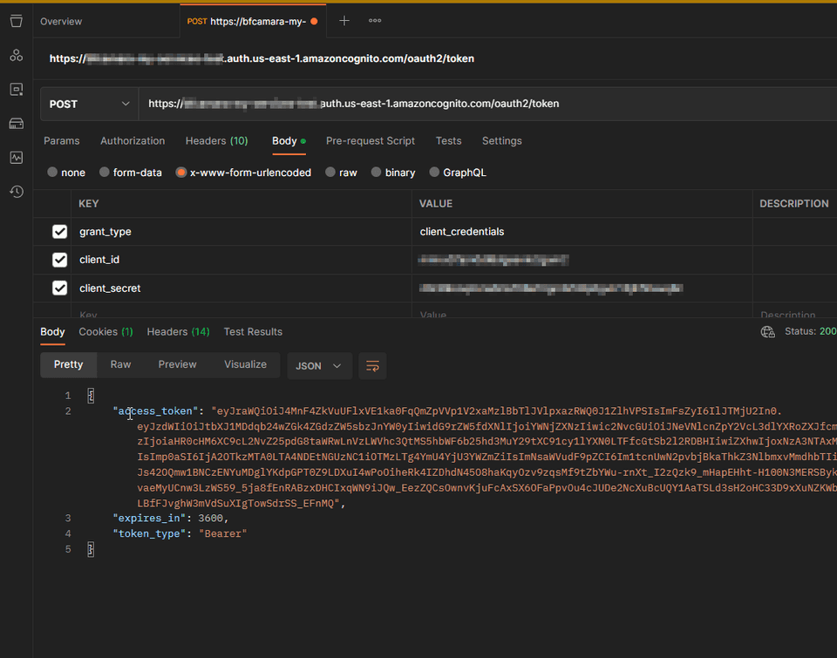Uncheck the client_id parameter row
837x658 pixels.
(x=59, y=259)
